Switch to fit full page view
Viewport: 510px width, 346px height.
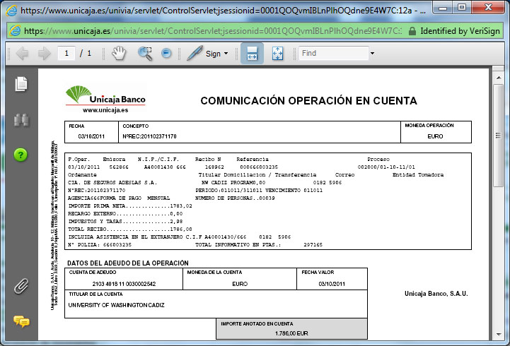pyautogui.click(x=277, y=53)
